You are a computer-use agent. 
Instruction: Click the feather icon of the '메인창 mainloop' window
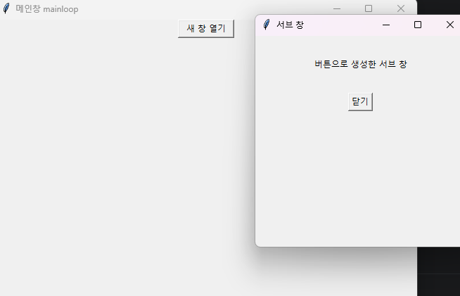[6, 8]
